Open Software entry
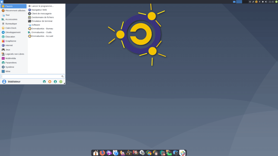Screen dimensions: 278x156 [x=46, y=25]
